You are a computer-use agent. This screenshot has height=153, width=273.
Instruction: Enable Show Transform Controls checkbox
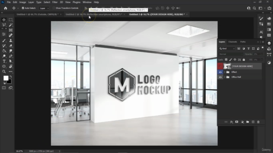pyautogui.click(x=54, y=8)
